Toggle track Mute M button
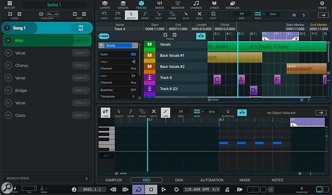Image resolution: width=332 pixels, height=195 pixels. (294, 15)
